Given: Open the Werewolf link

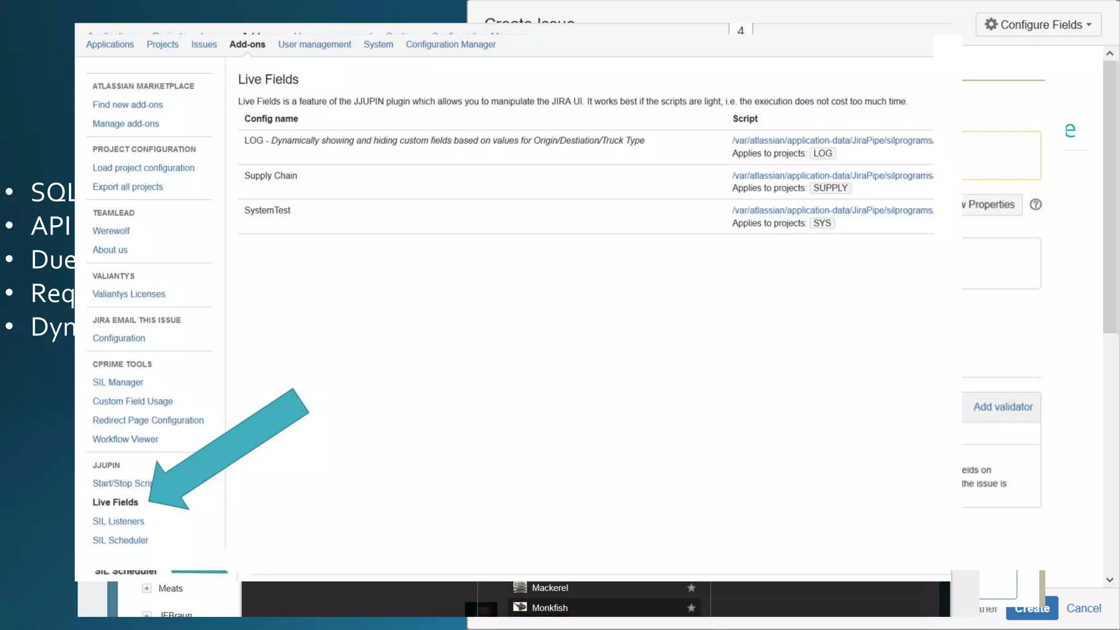Looking at the screenshot, I should (x=111, y=231).
